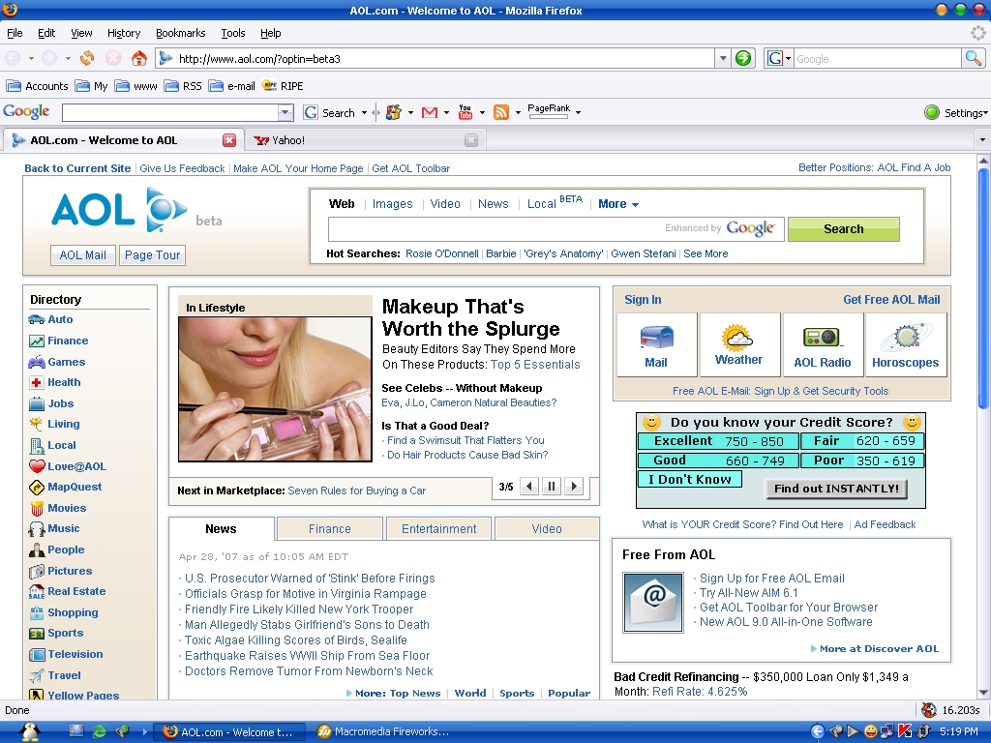Click the vertical page scrollbar thumb

click(983, 287)
